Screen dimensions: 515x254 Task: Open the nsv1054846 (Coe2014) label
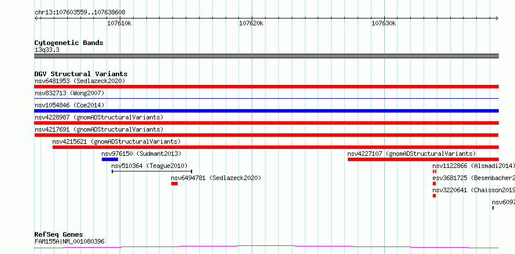click(x=69, y=105)
